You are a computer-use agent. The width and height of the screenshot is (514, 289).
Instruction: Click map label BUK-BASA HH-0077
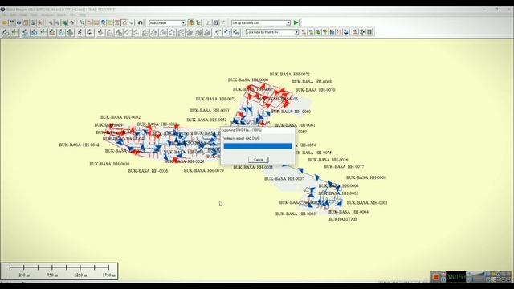pyautogui.click(x=344, y=167)
